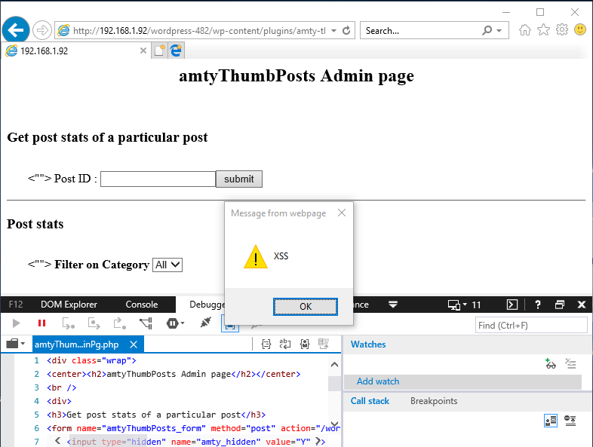Switch to the Call stack tab
Viewport: 593px width, 447px height.
[370, 401]
